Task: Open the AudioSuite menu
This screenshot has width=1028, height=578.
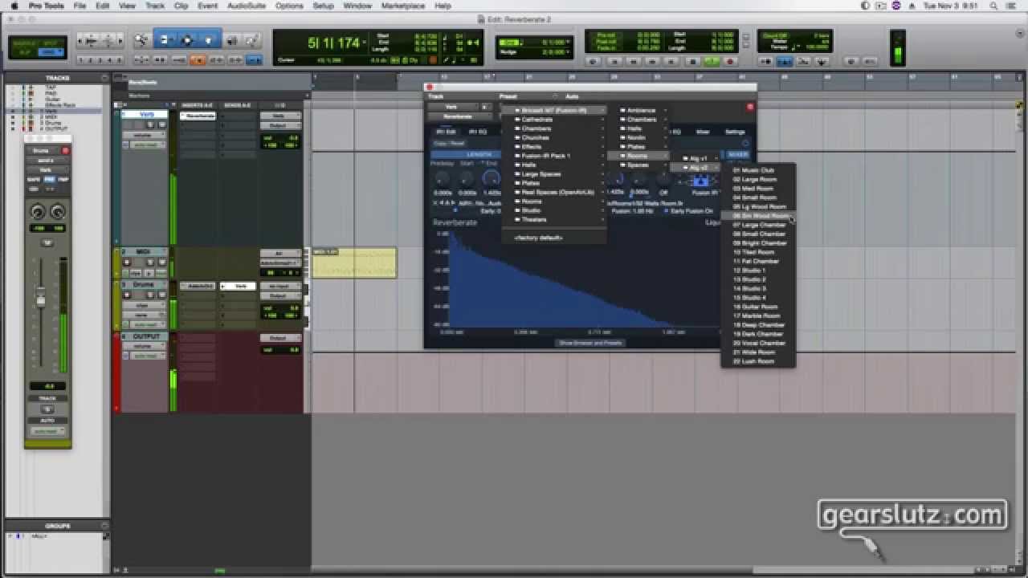Action: (246, 6)
